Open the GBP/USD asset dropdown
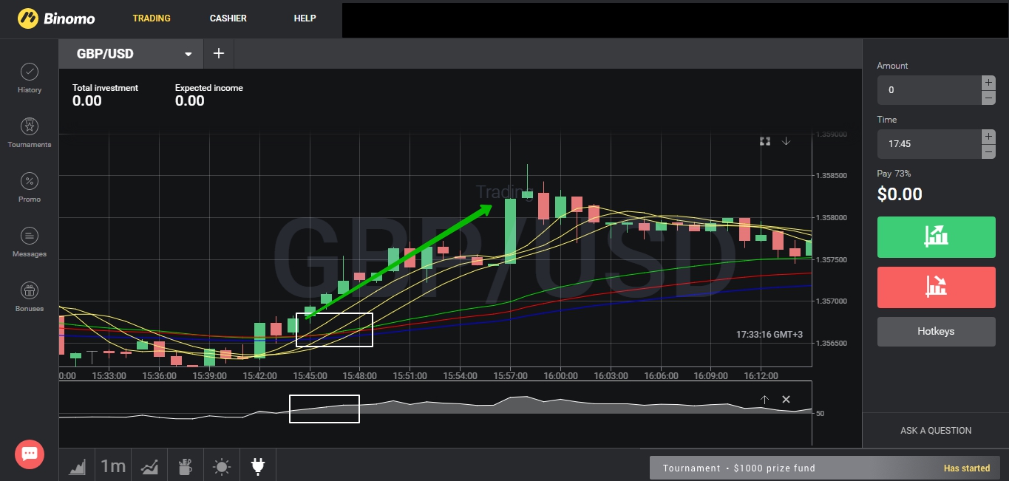1009x481 pixels. click(x=131, y=54)
